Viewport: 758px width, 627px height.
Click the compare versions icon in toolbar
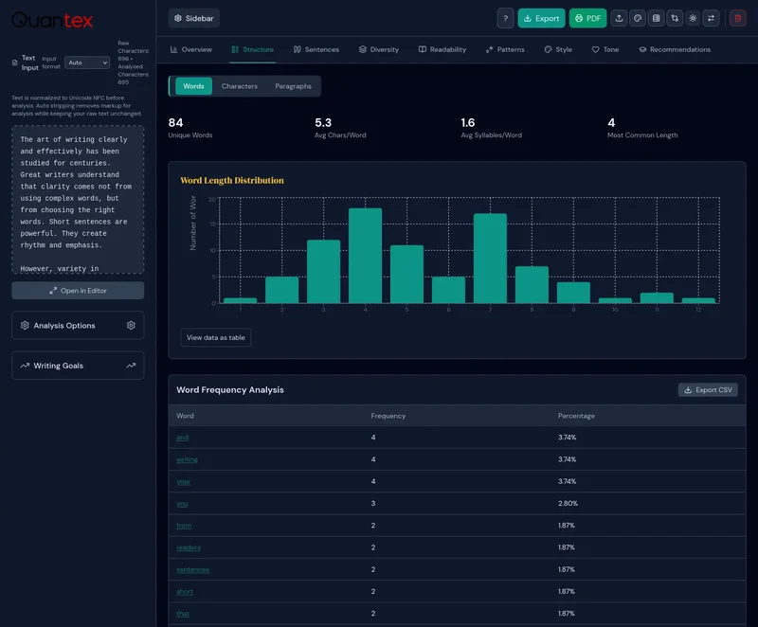pyautogui.click(x=675, y=18)
